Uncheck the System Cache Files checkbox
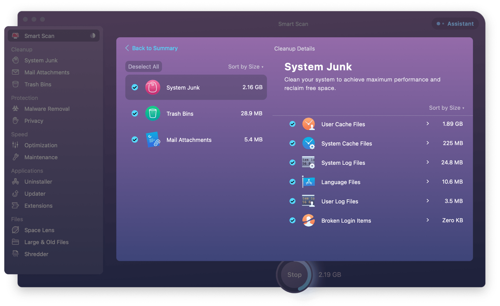This screenshot has width=500, height=306. pos(292,143)
